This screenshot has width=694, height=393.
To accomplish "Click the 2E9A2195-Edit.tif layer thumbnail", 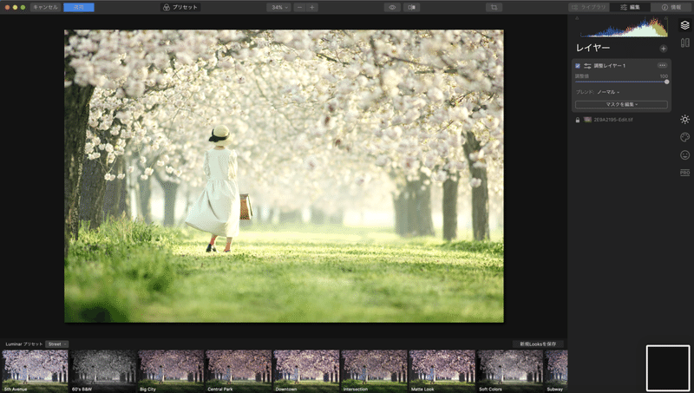I will click(x=587, y=120).
